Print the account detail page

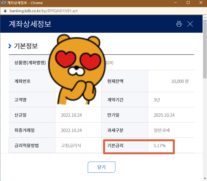[x=179, y=24]
